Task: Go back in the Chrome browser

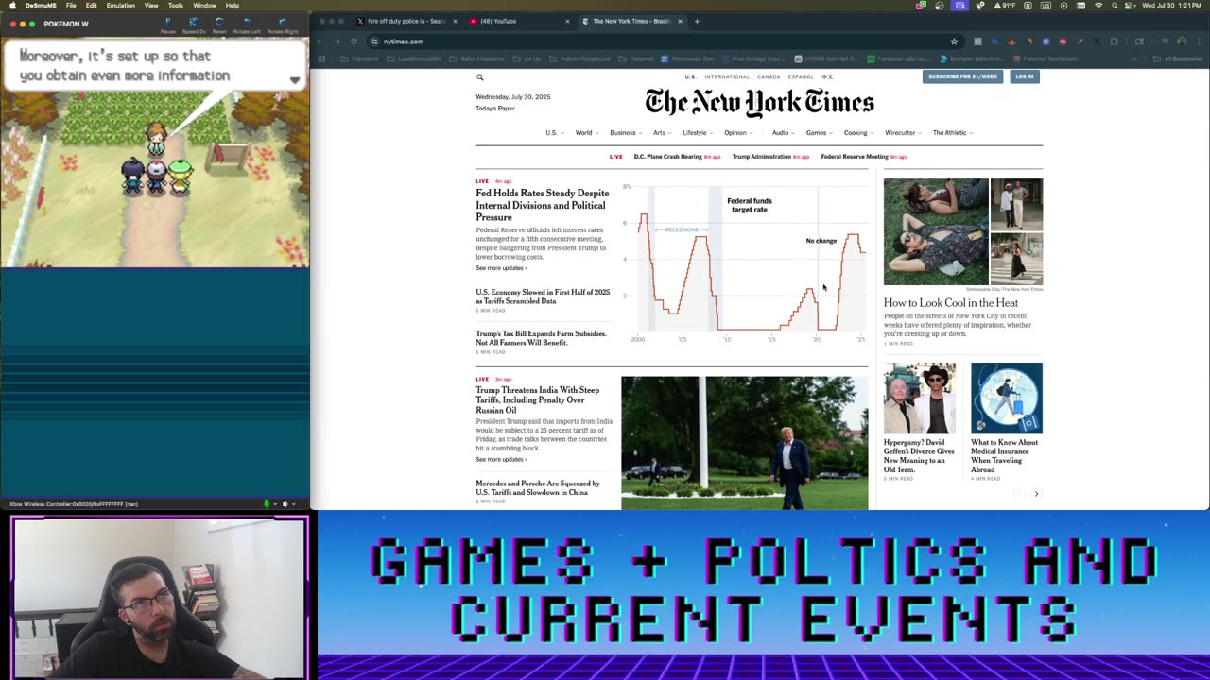Action: pyautogui.click(x=320, y=42)
